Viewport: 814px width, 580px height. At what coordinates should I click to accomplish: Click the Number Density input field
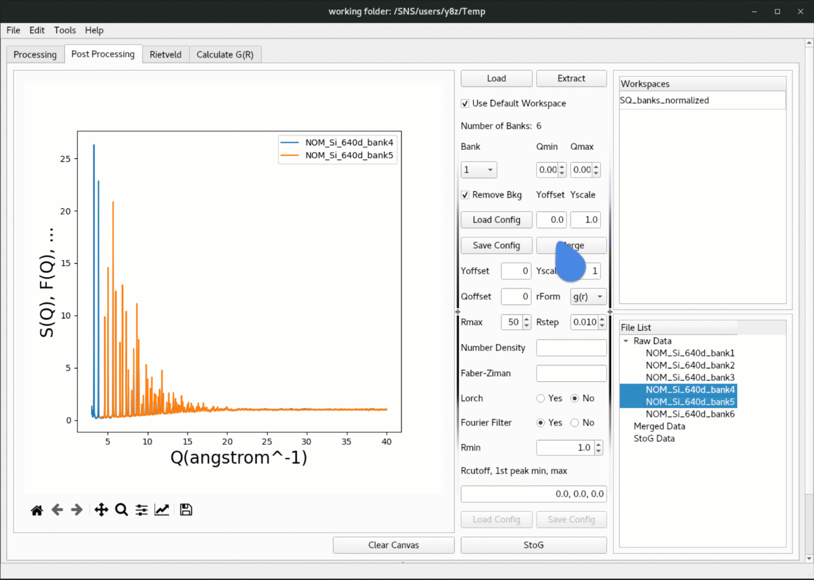point(571,348)
